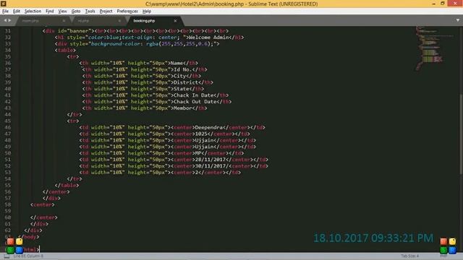This screenshot has height=260, width=463.
Task: Close the room.php tab
Action: (64, 21)
